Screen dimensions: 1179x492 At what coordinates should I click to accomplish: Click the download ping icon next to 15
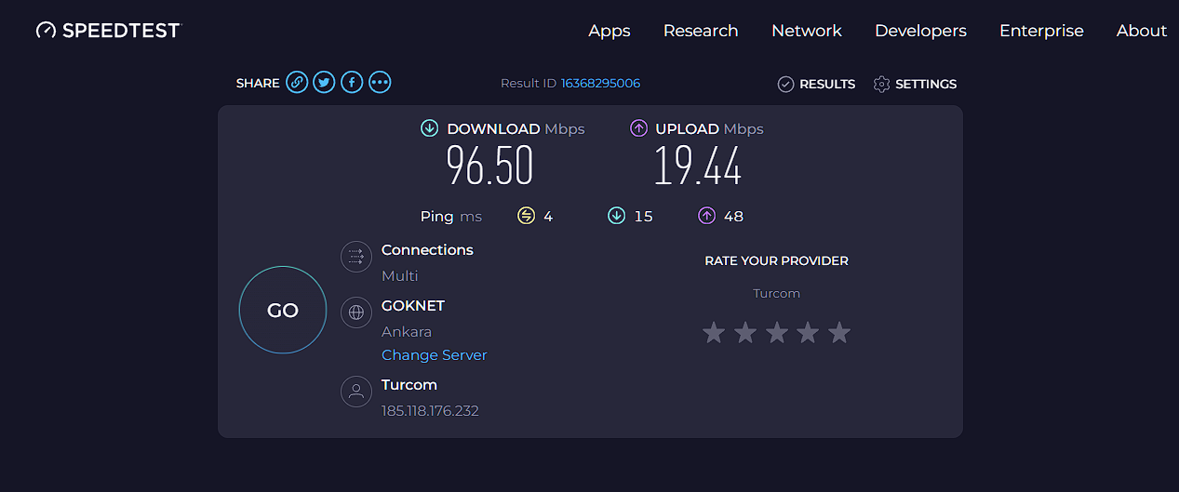coord(616,216)
